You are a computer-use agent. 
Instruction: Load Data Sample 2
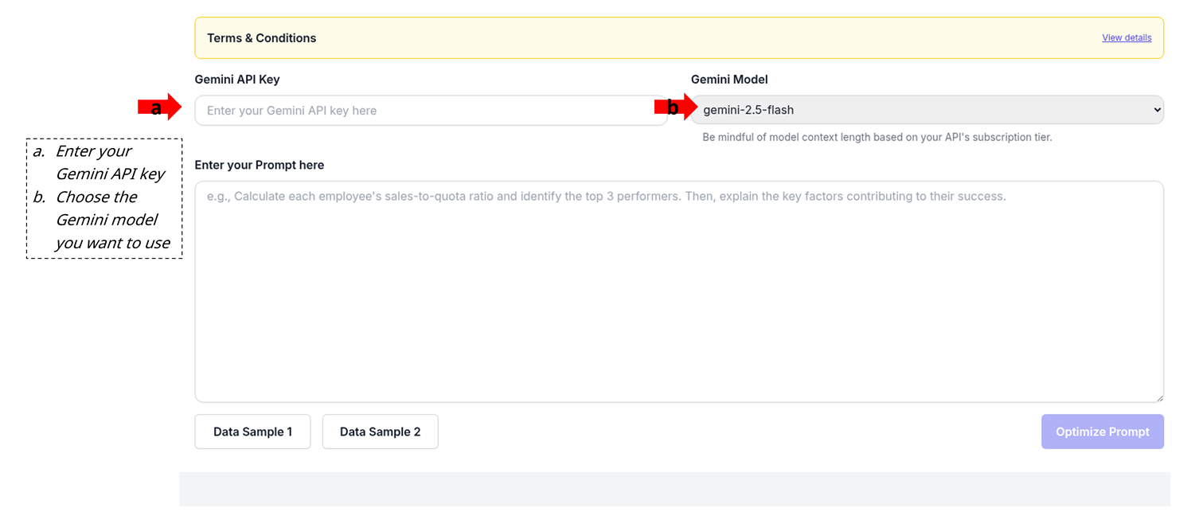(x=380, y=431)
